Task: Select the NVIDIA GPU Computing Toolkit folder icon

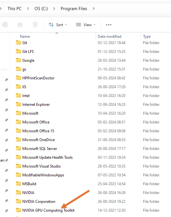Action: pos(18,210)
